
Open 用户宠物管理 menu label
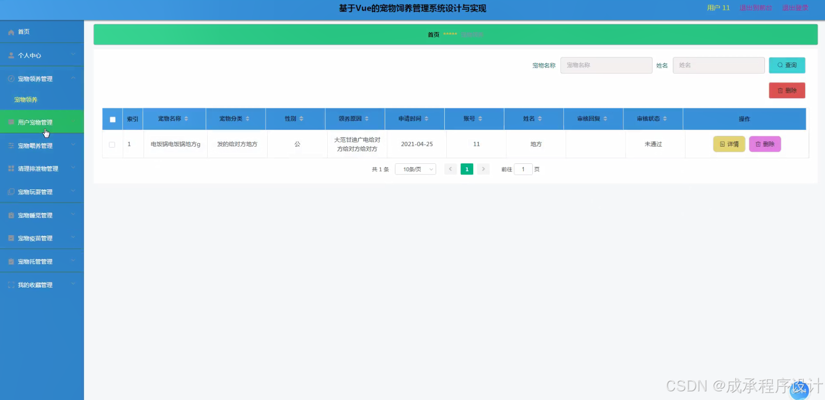tap(35, 123)
